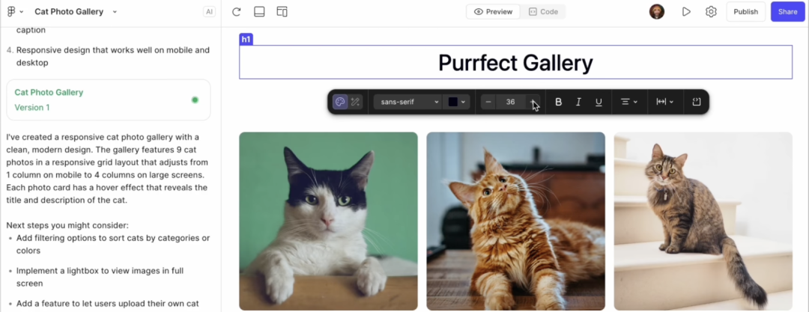809x312 pixels.
Task: Switch to the Preview tab
Action: [x=494, y=12]
